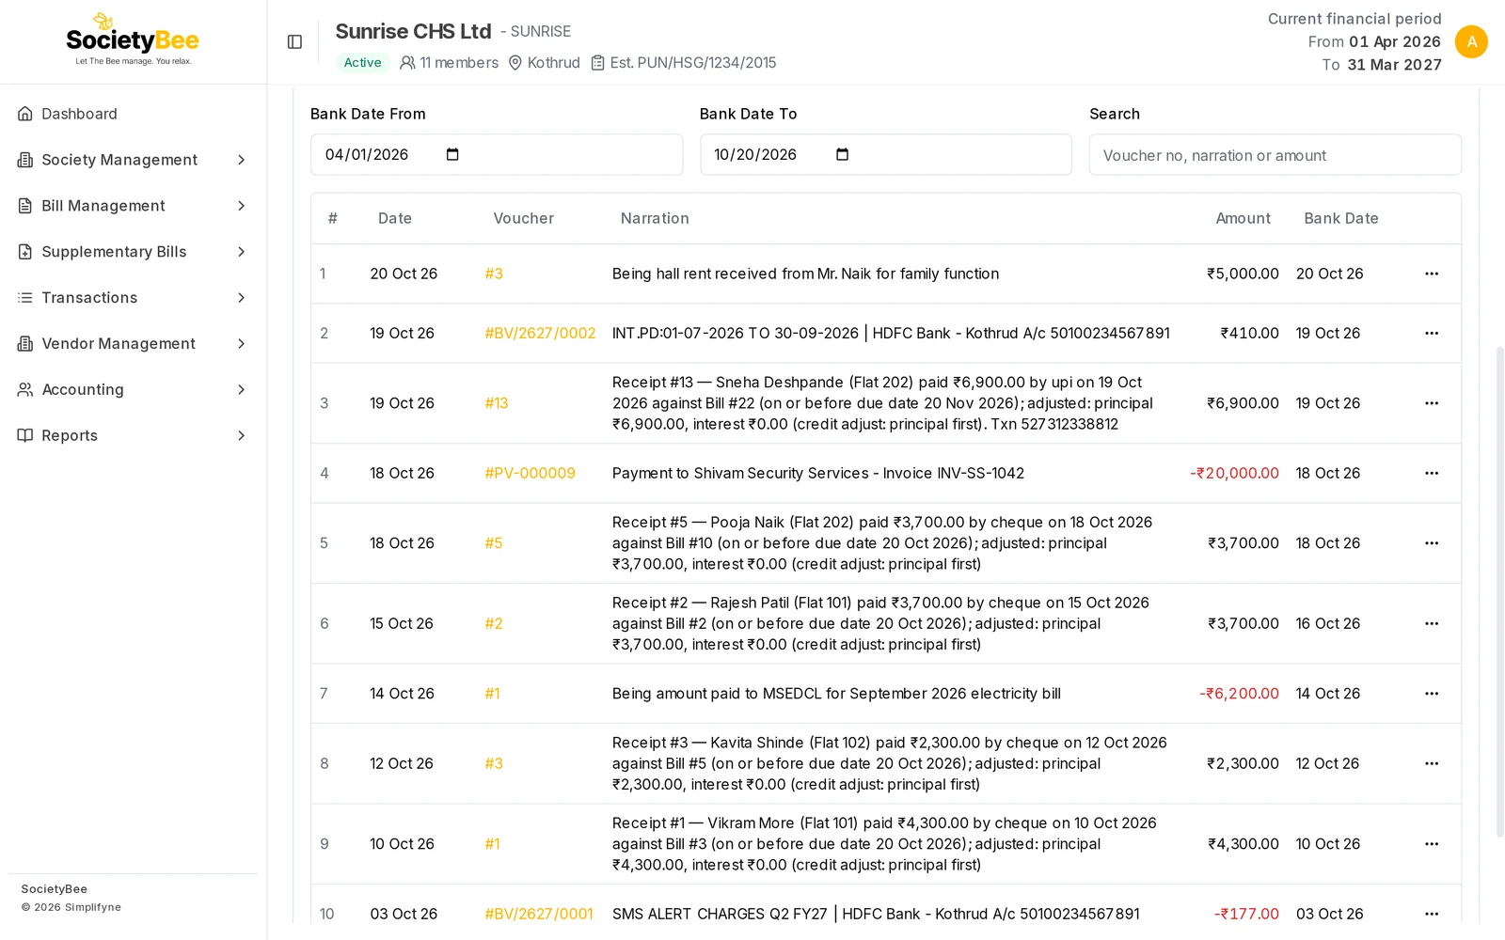Image resolution: width=1505 pixels, height=940 pixels.
Task: Open the Reports menu
Action: pos(133,435)
